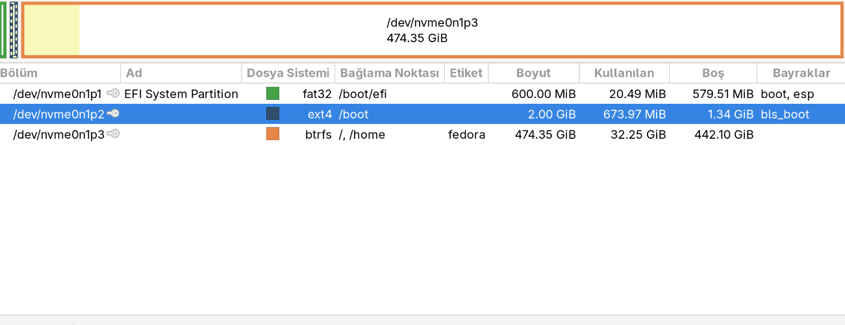This screenshot has height=325, width=845.
Task: Select the /dev/nvme0n1p1 partition row
Action: tap(57, 94)
